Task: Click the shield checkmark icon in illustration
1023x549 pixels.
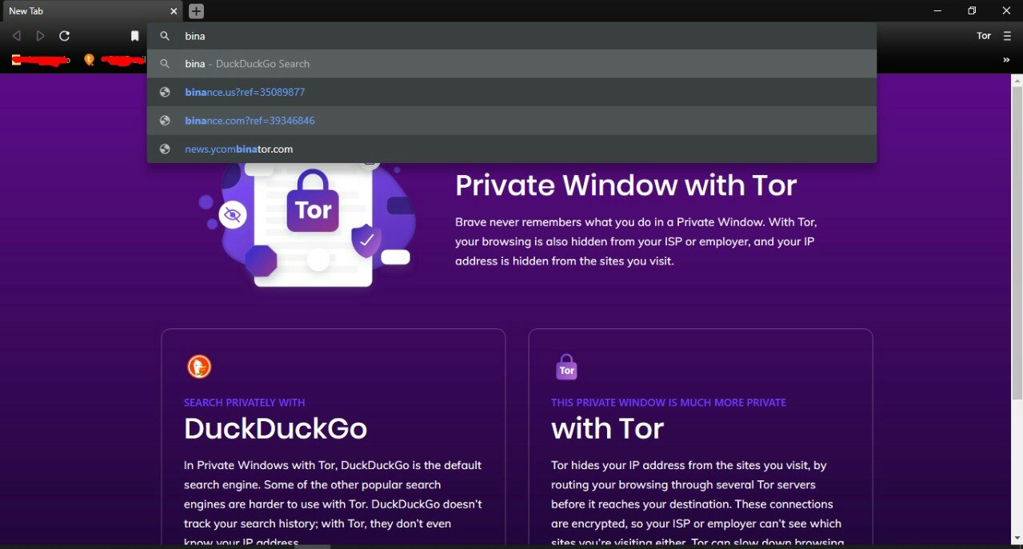Action: 366,240
